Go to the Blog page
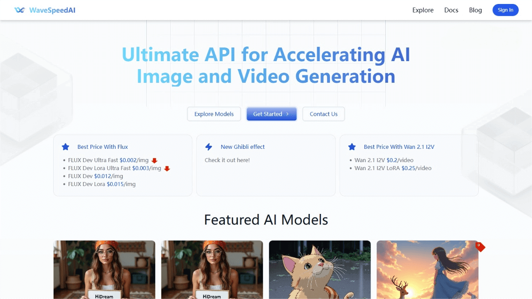Screen dimensions: 532x299 (475, 10)
